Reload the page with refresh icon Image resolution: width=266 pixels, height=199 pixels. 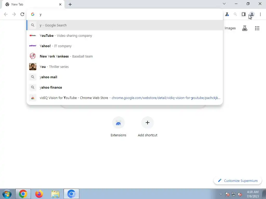pyautogui.click(x=22, y=14)
